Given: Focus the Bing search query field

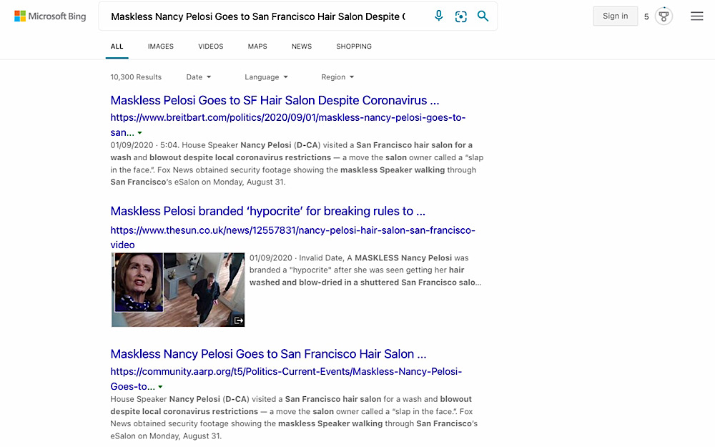Looking at the screenshot, I should point(258,16).
